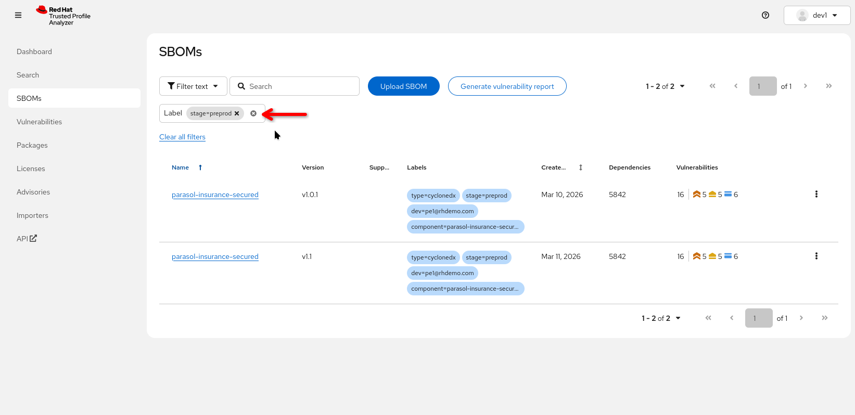This screenshot has height=415, width=855.
Task: Go to next page in bottom pagination
Action: coord(801,318)
